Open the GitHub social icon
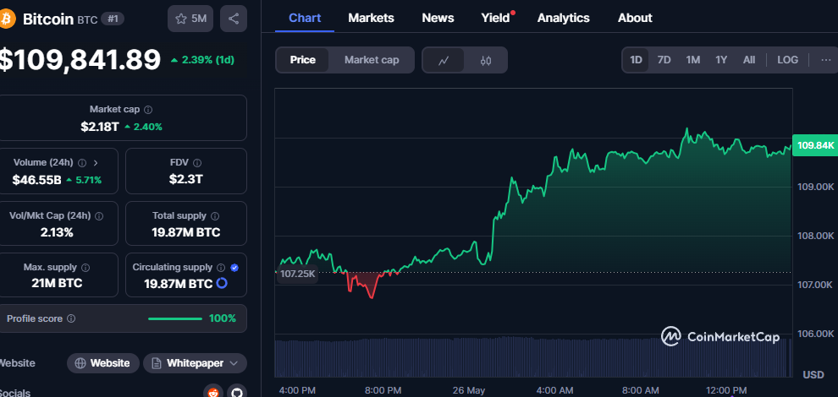 pos(237,394)
